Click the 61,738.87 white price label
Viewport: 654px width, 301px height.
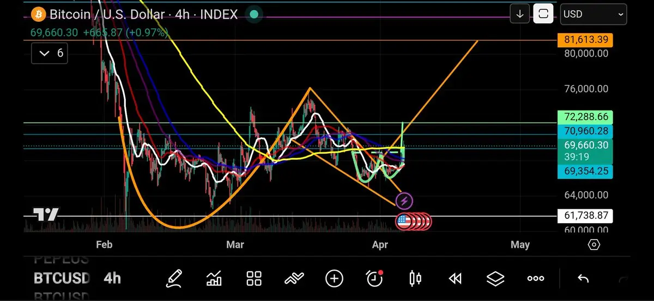585,216
